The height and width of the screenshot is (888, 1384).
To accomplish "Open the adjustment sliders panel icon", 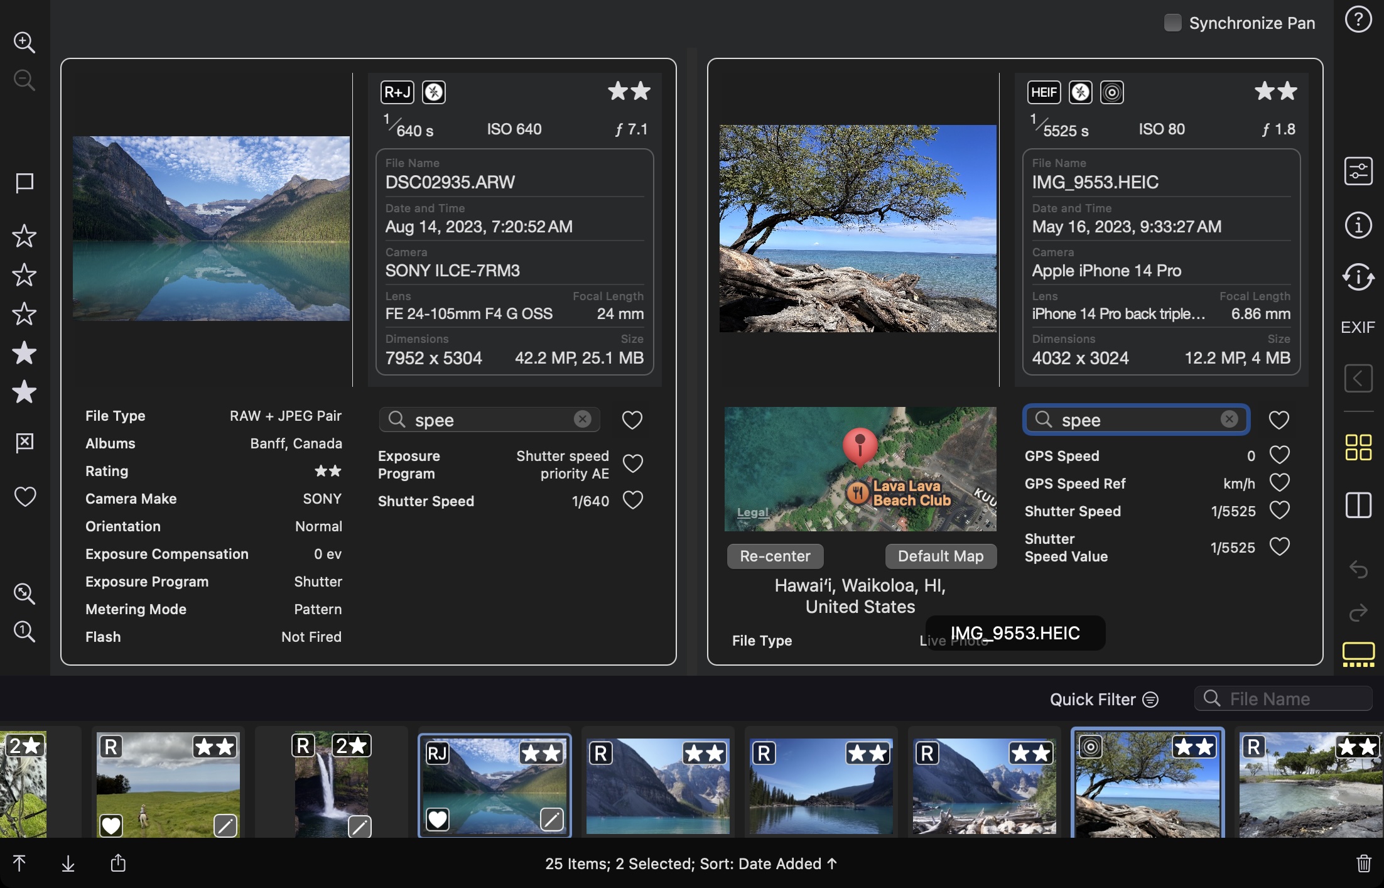I will pyautogui.click(x=1358, y=171).
